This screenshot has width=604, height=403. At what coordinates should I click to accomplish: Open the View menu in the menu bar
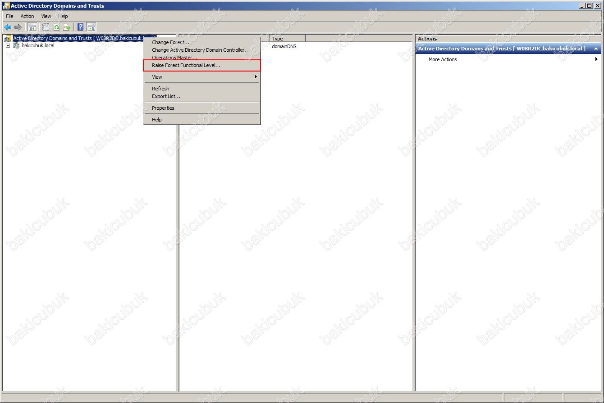pyautogui.click(x=46, y=16)
